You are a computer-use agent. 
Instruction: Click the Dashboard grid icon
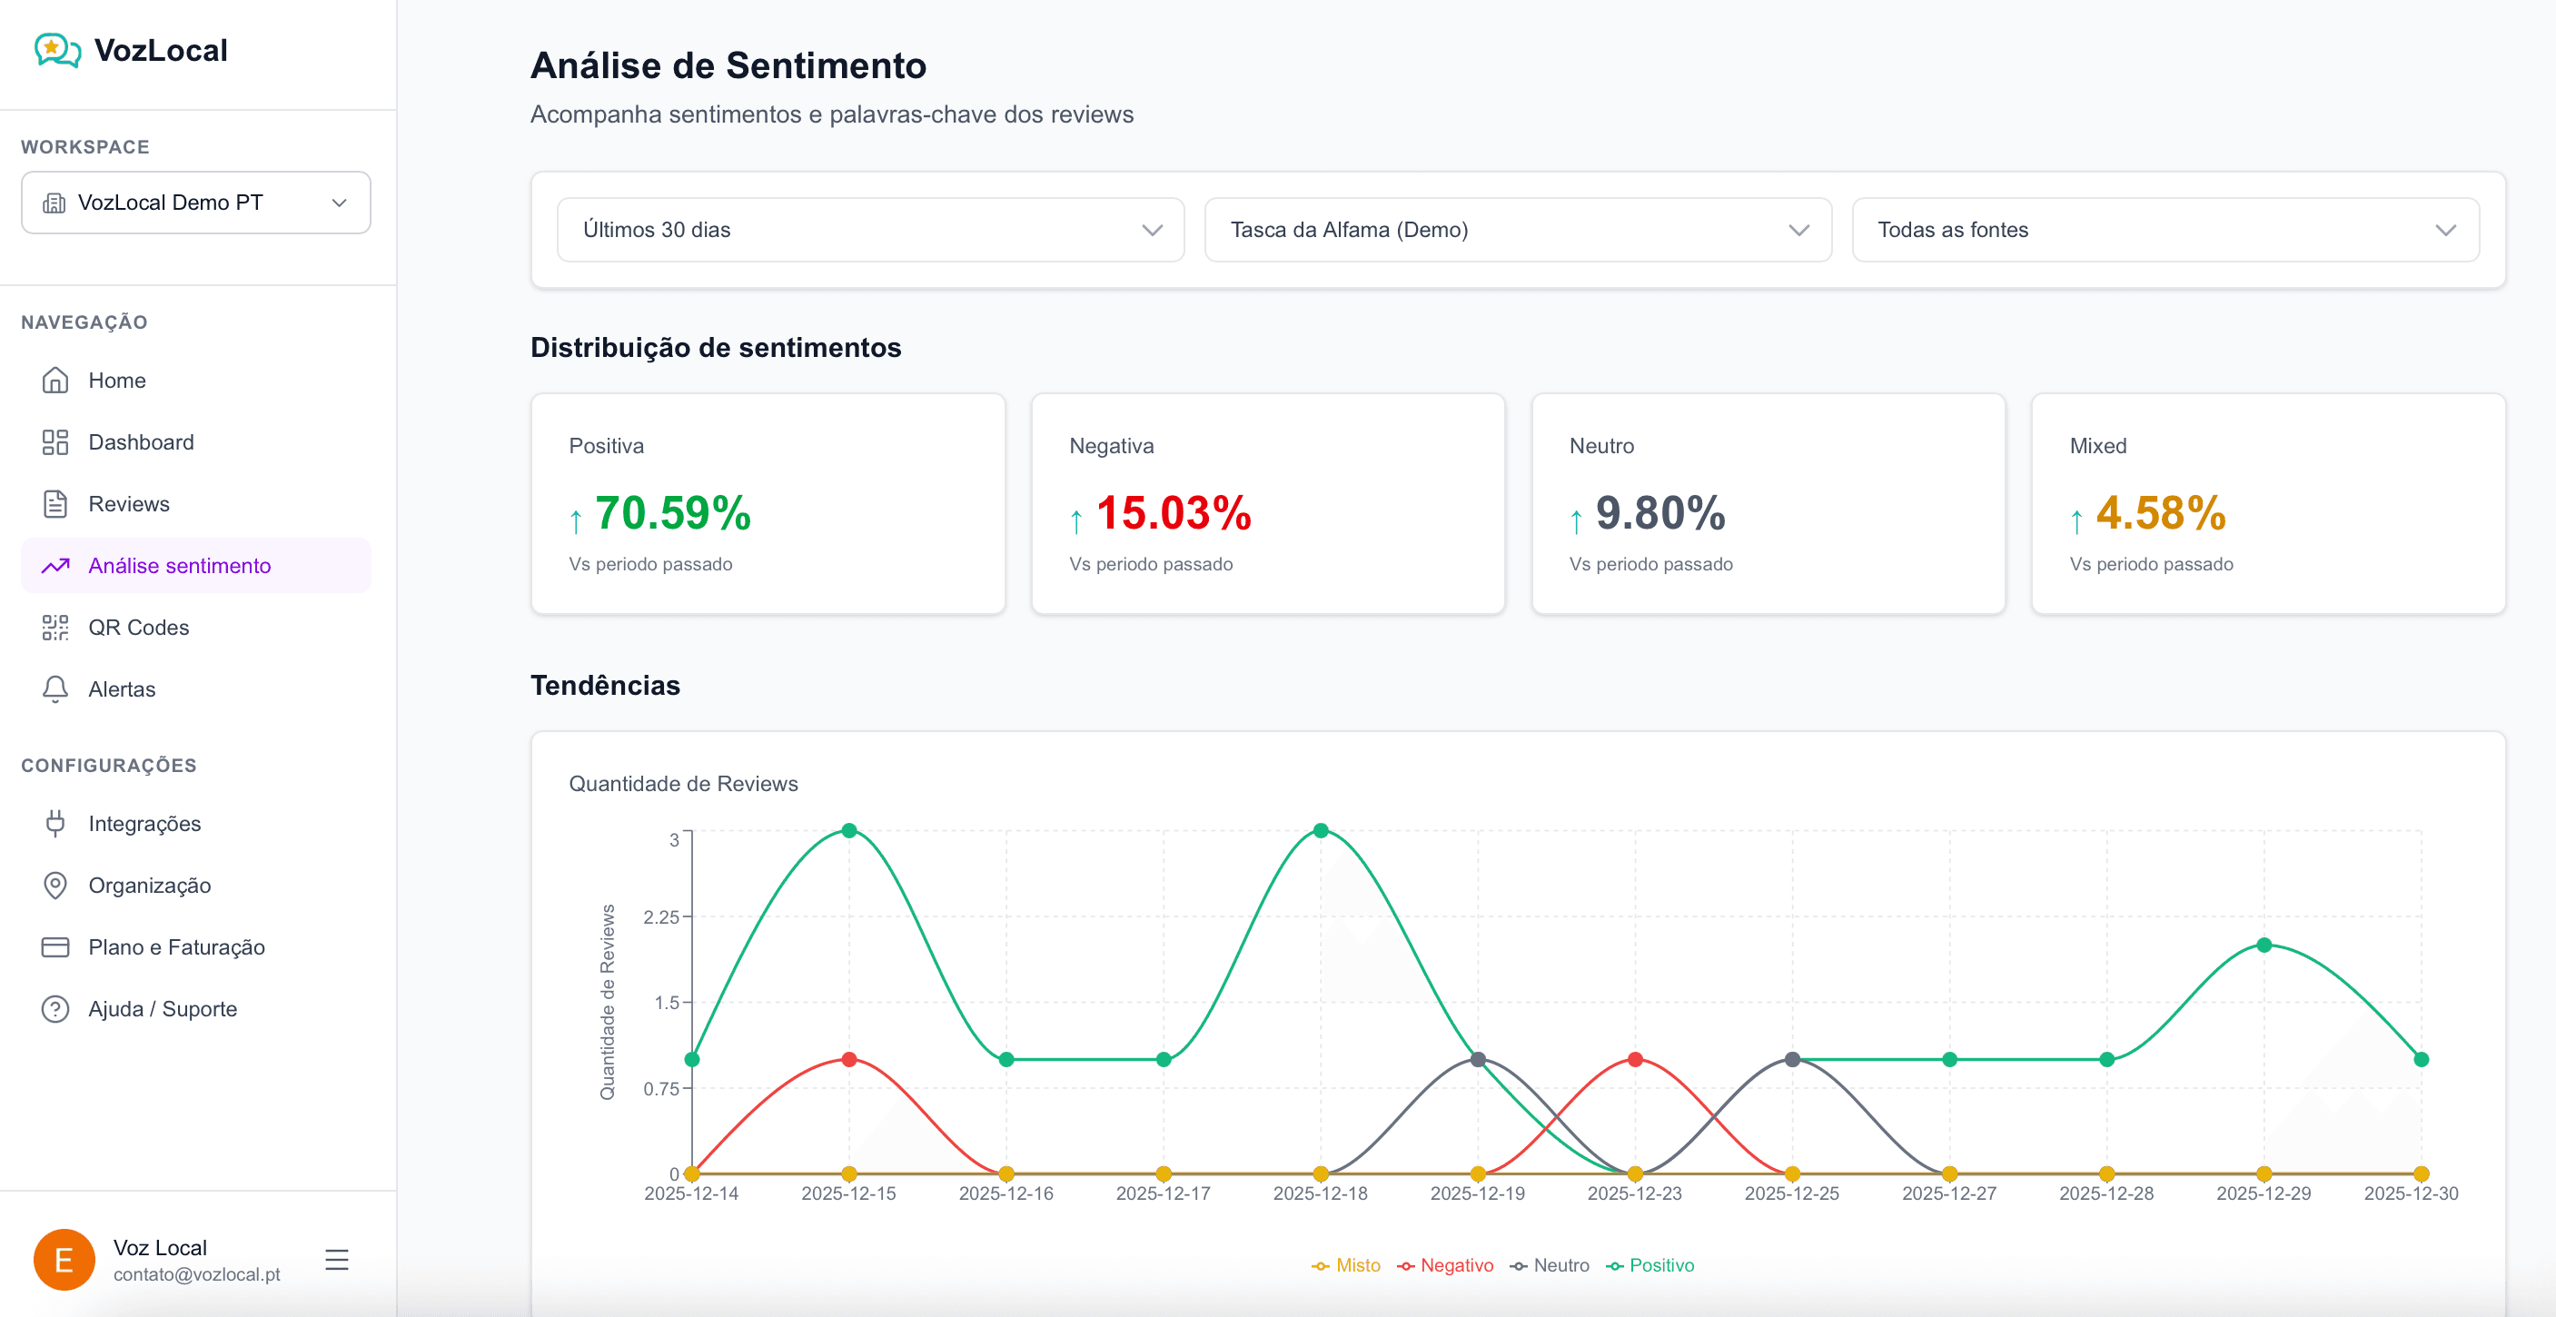[55, 441]
